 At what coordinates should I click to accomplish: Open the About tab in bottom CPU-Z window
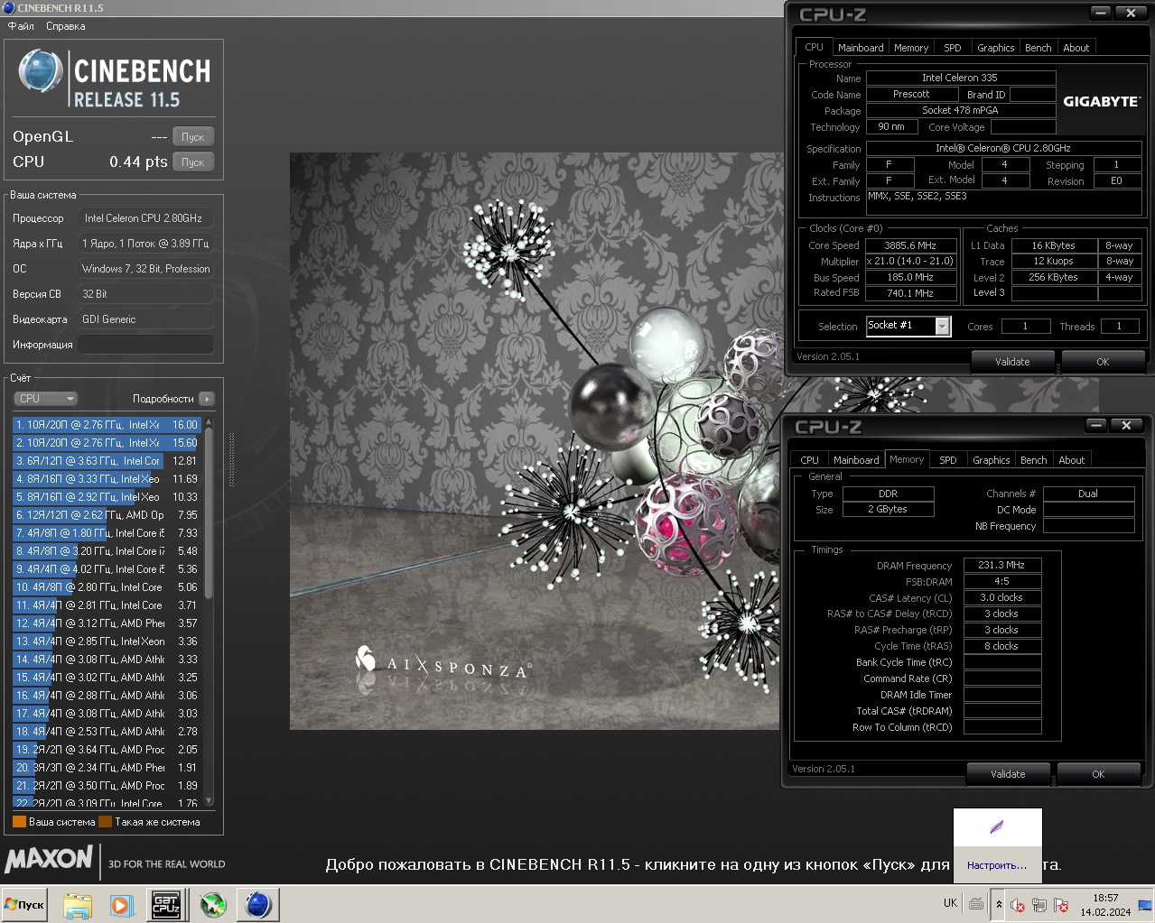click(1072, 460)
